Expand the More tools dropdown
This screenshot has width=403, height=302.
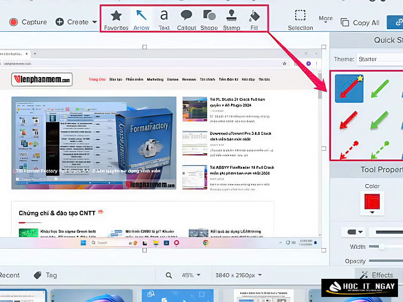[325, 19]
